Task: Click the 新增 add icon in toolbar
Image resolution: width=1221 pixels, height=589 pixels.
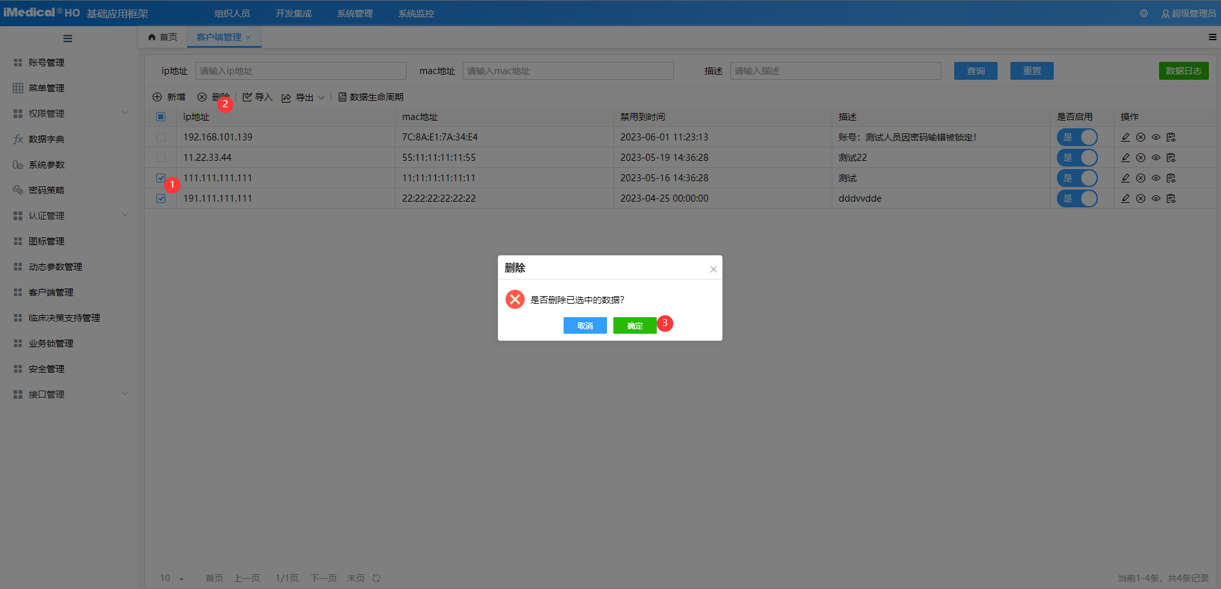Action: click(x=157, y=97)
